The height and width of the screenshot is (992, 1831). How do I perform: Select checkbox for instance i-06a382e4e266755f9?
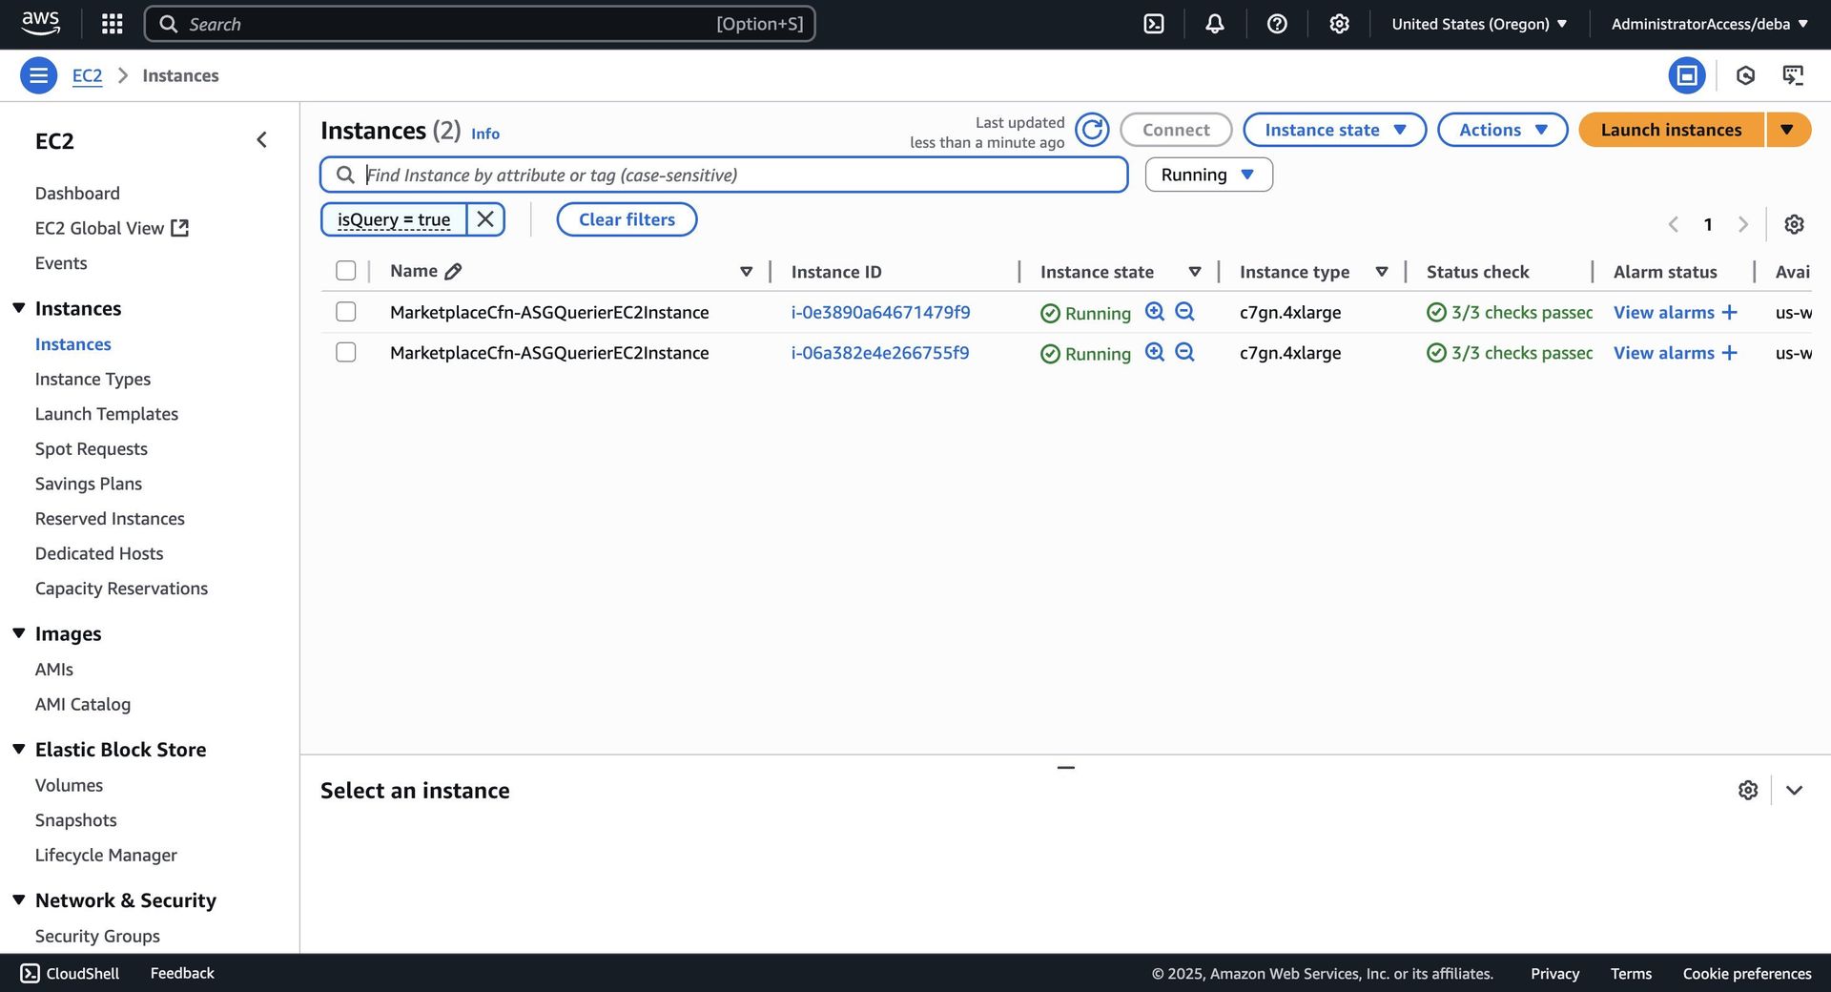coord(346,353)
